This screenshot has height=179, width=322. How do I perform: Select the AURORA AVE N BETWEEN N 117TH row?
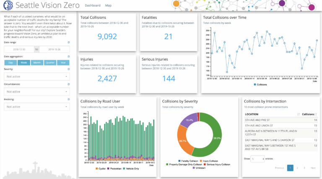pos(281,133)
